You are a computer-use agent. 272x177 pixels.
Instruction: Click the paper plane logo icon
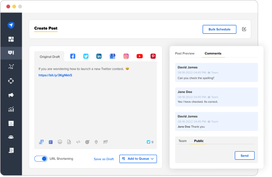pos(11,25)
